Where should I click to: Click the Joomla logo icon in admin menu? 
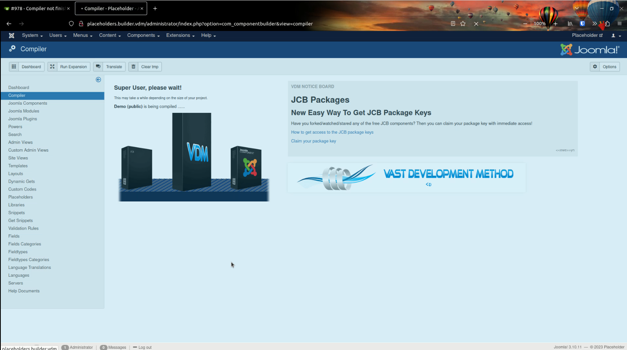click(x=12, y=35)
